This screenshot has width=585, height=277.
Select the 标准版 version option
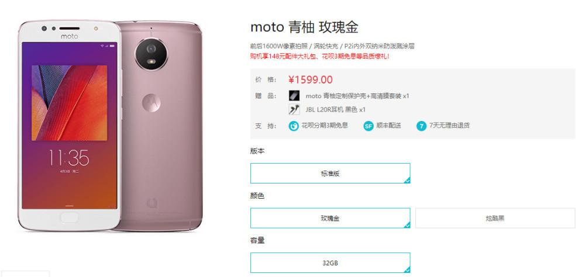[x=330, y=174]
